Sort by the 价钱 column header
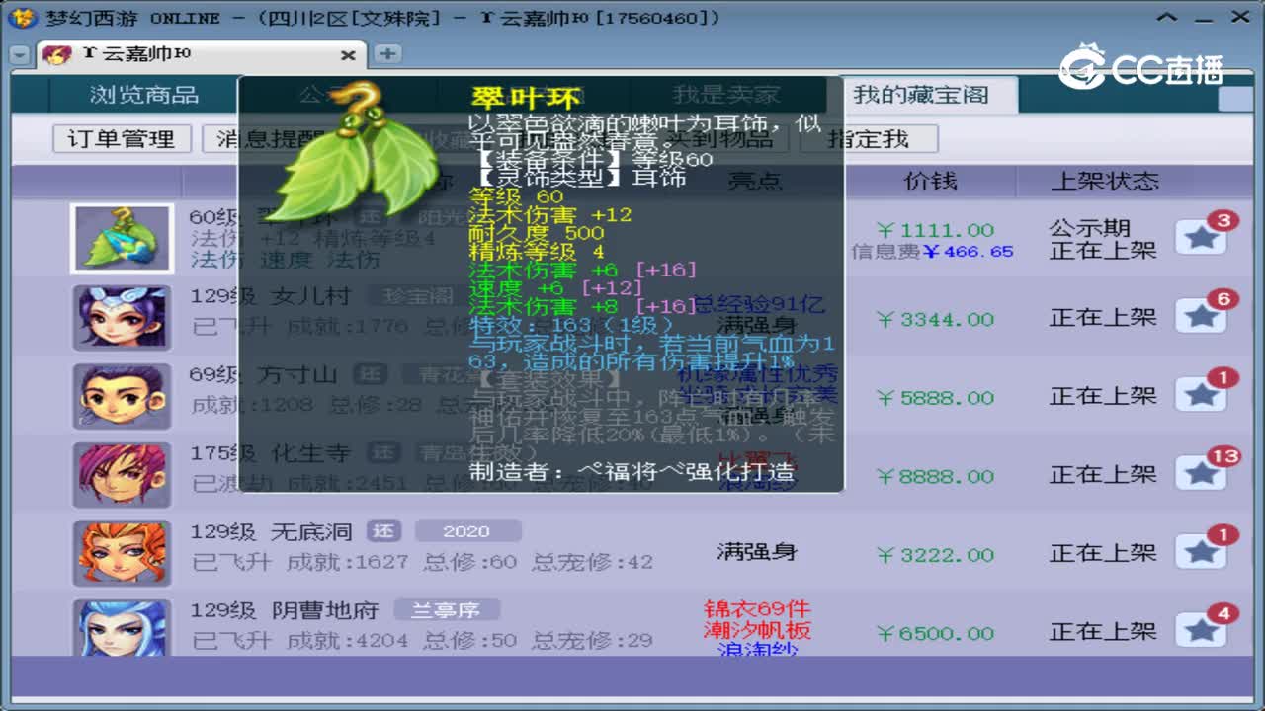Screen dimensions: 1265x711 [x=931, y=181]
